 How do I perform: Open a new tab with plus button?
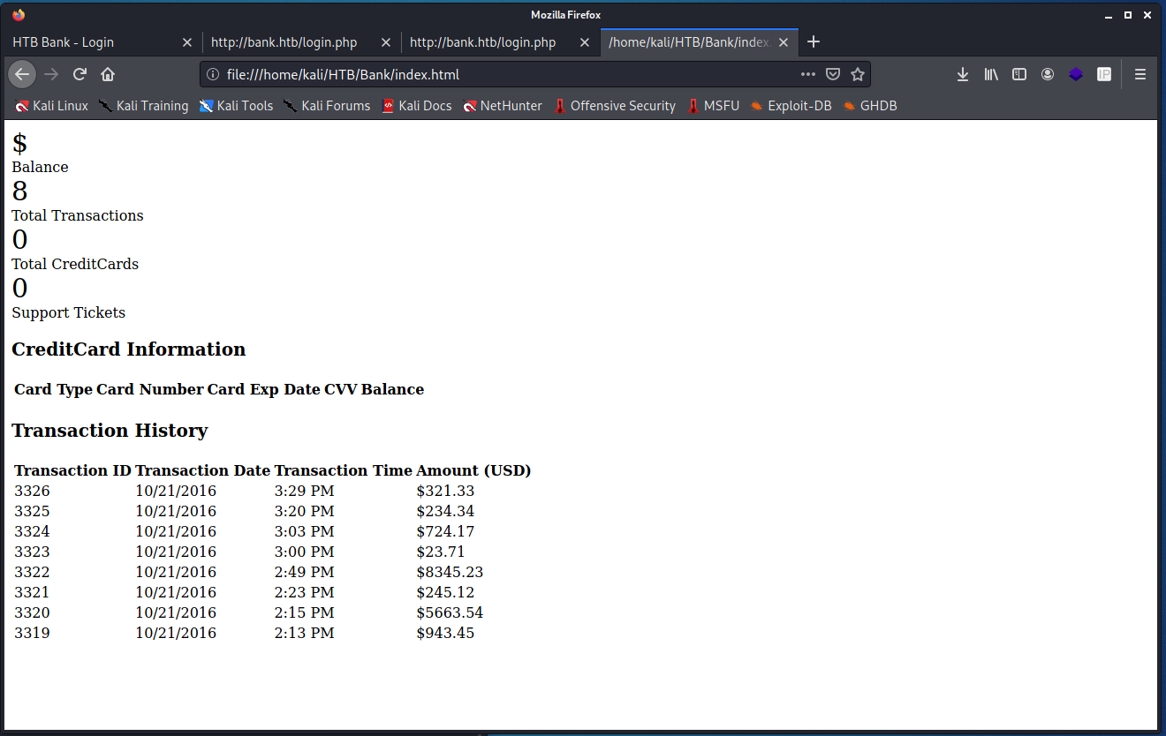pos(814,42)
